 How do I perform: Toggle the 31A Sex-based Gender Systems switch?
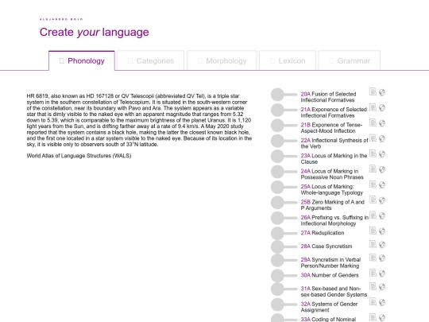pyautogui.click(x=284, y=289)
